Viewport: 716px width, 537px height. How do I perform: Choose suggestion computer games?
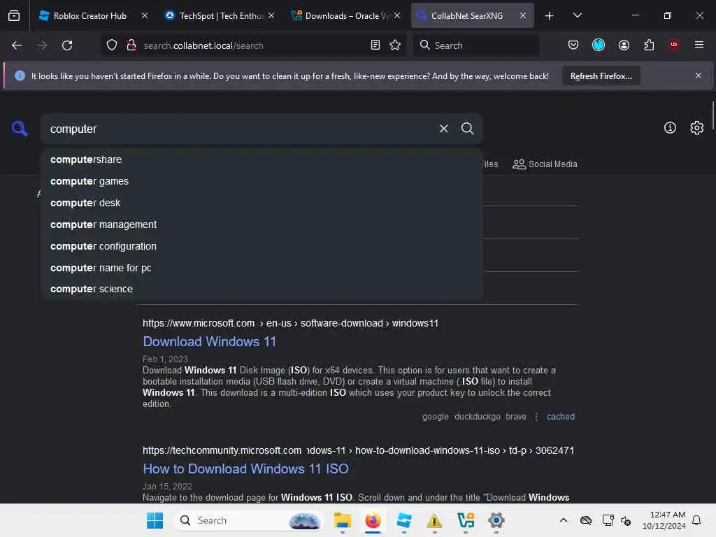[262, 181]
